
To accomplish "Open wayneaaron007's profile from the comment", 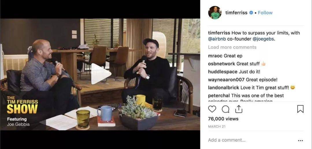I will (226, 80).
